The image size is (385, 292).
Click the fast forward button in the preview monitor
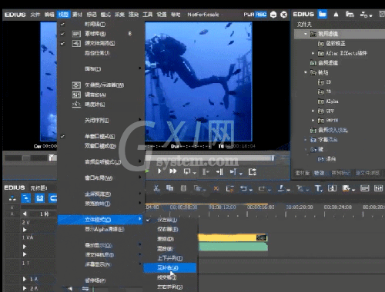tap(173, 171)
